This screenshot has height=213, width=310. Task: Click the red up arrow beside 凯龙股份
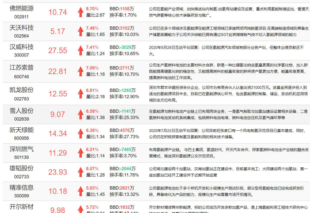[x=80, y=94]
